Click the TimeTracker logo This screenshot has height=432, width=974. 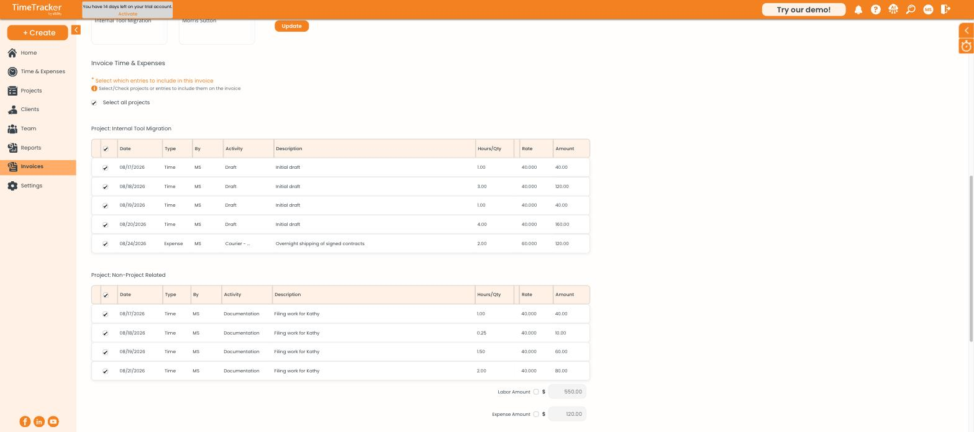click(37, 9)
